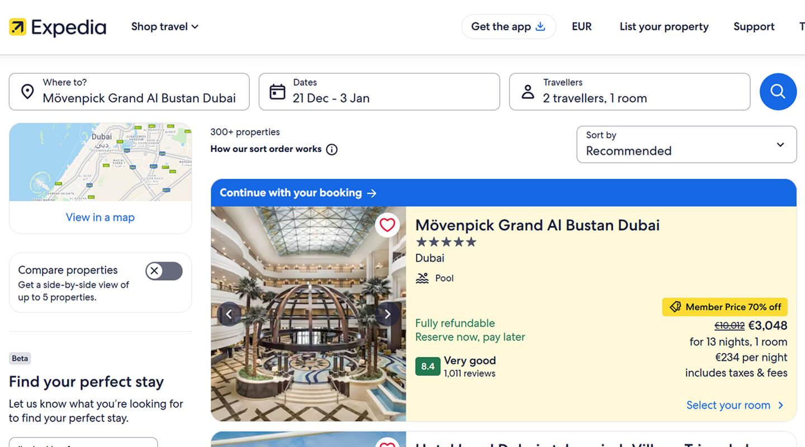Show previous Mövenpick hotel photo
The height and width of the screenshot is (447, 805).
tap(229, 314)
